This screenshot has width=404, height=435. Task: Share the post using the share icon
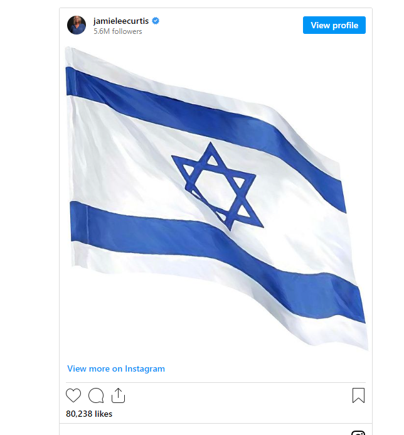(x=119, y=395)
